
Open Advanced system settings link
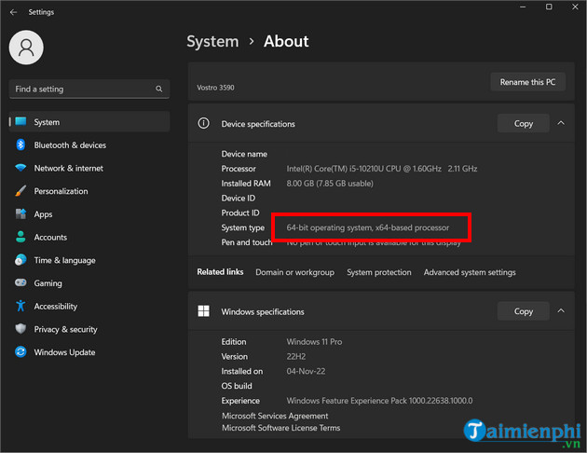[470, 272]
